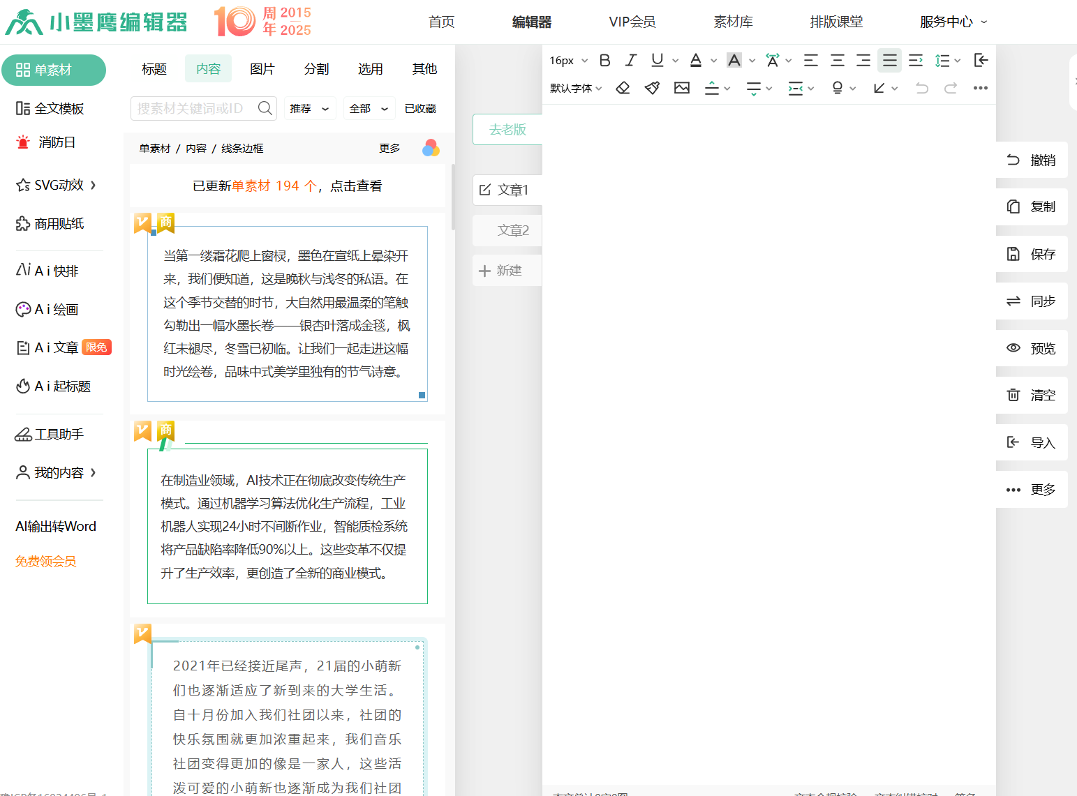Screen dimensions: 1077x796
Task: Enable justify alignment in the toolbar
Action: [889, 61]
